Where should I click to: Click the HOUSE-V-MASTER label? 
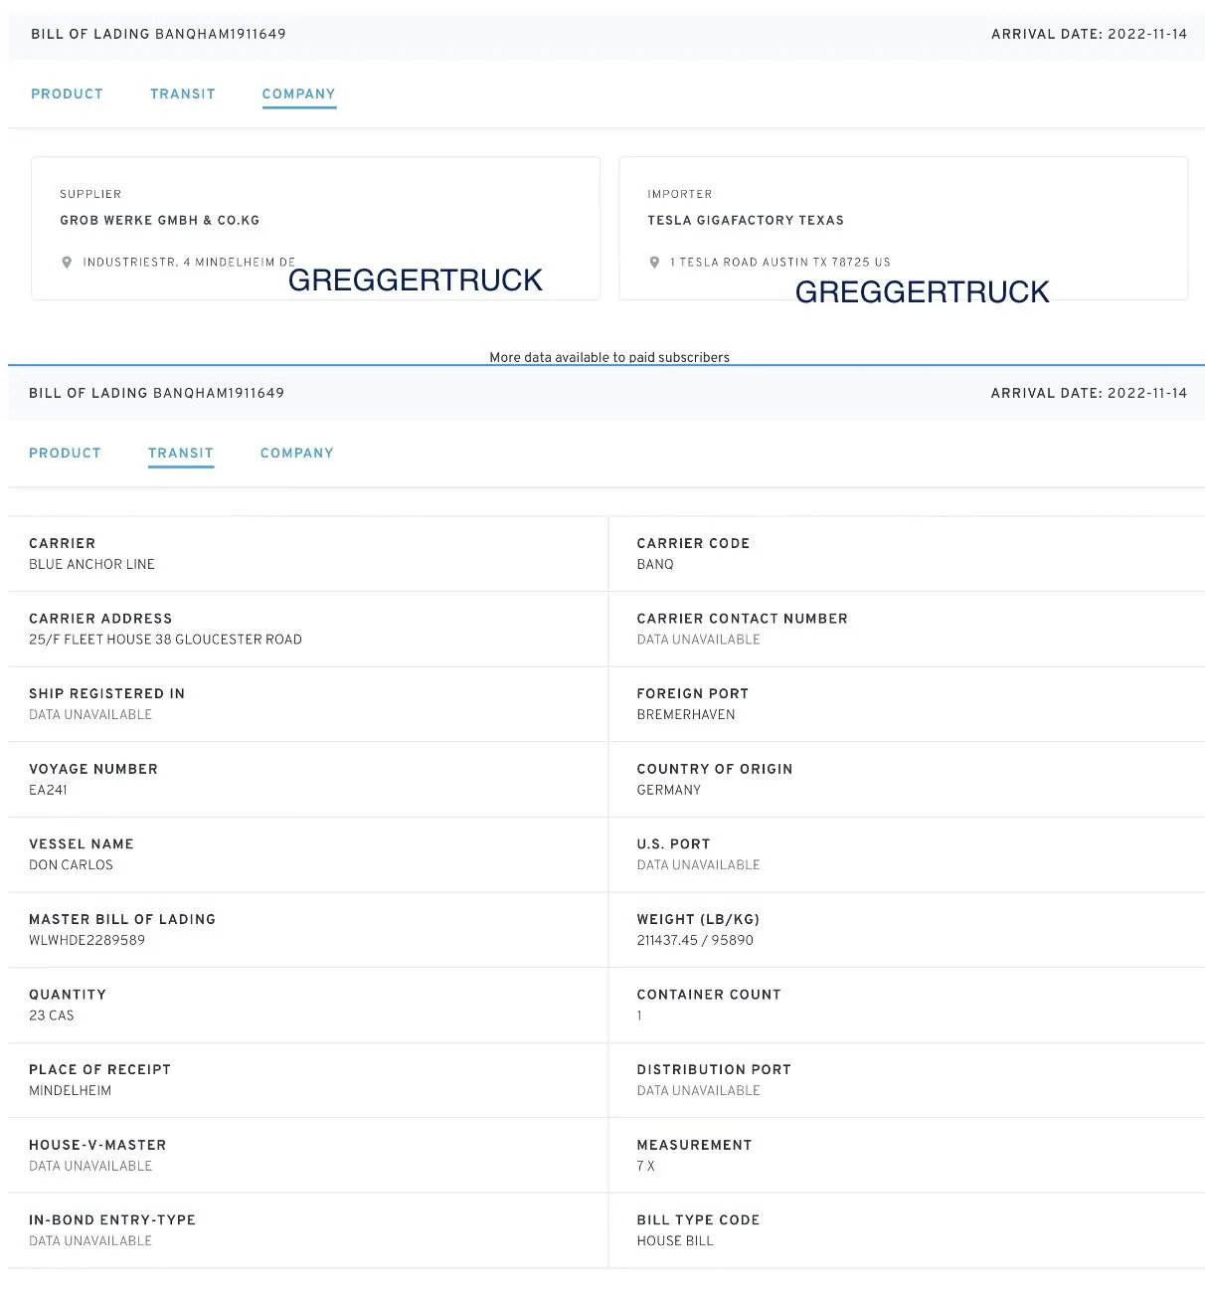(97, 1145)
